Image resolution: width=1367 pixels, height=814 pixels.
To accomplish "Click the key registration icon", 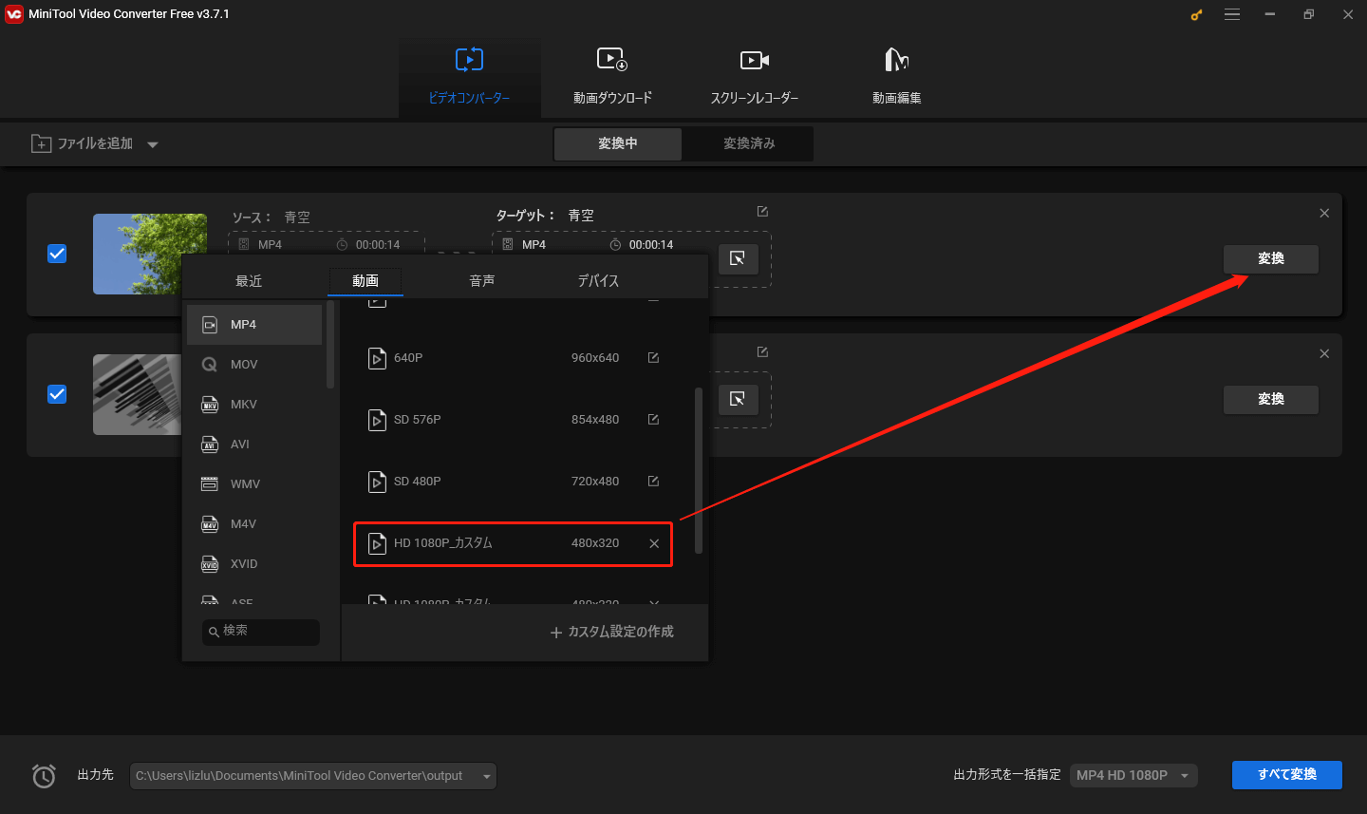I will [x=1197, y=14].
